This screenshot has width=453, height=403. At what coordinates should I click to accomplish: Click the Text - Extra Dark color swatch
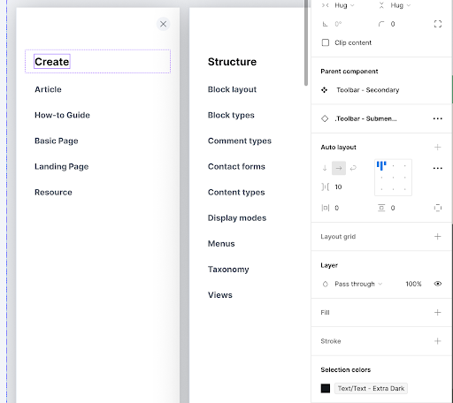coord(326,388)
